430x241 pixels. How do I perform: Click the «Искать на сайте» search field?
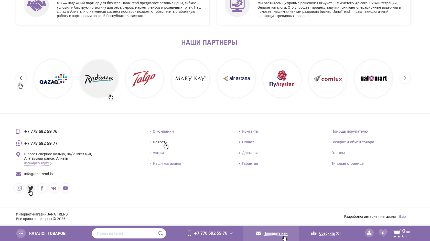tap(125, 233)
